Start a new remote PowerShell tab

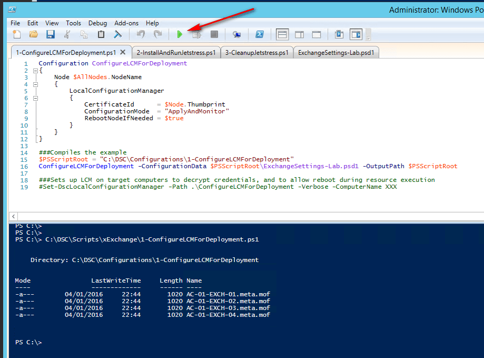[x=237, y=35]
